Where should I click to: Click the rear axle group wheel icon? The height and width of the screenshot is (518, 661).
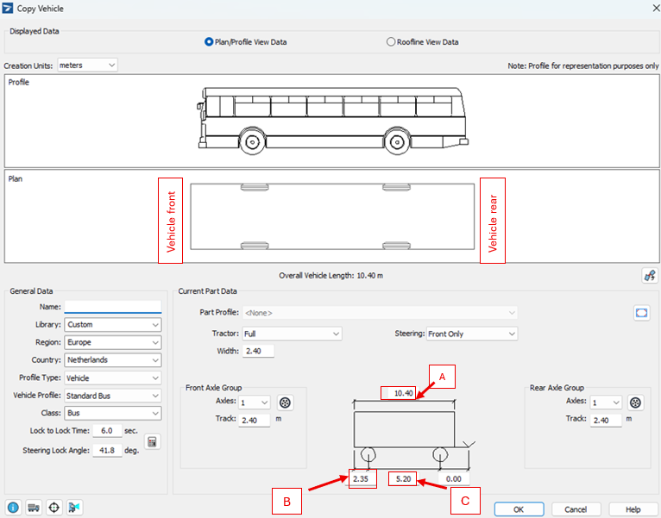635,403
